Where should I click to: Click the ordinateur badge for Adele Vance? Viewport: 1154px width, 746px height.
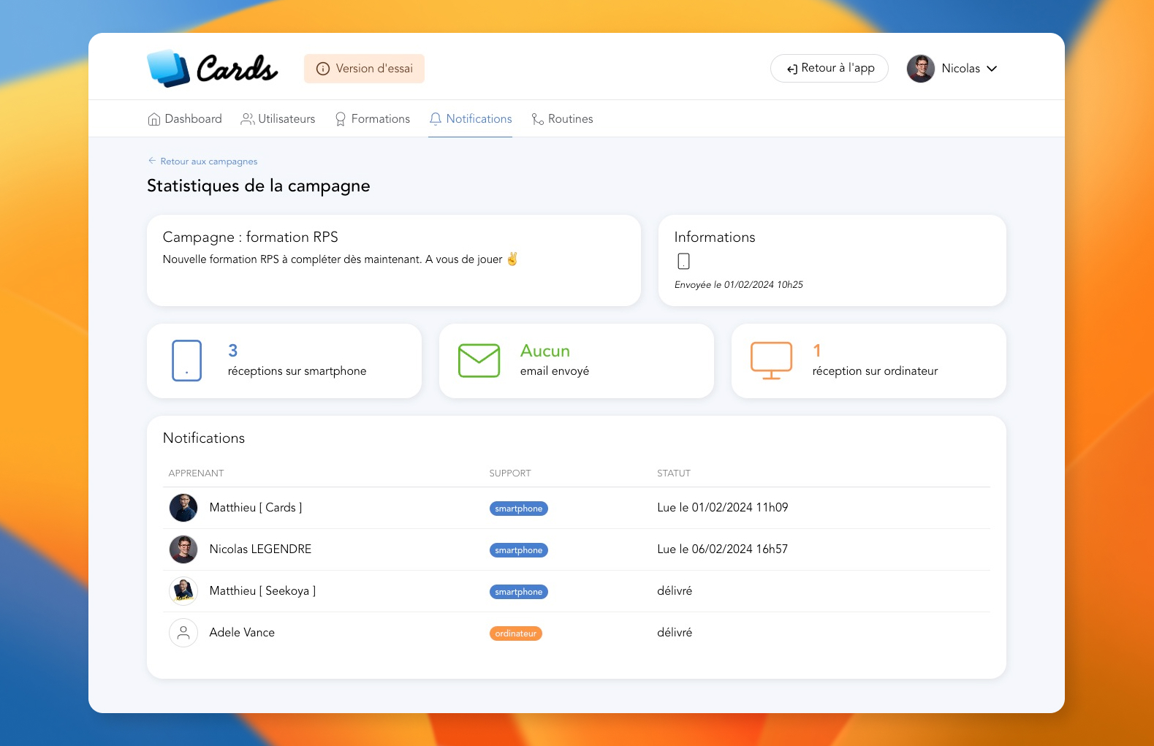516,633
